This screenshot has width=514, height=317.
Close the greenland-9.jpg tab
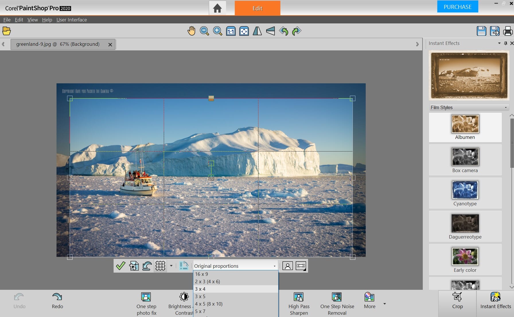(110, 44)
